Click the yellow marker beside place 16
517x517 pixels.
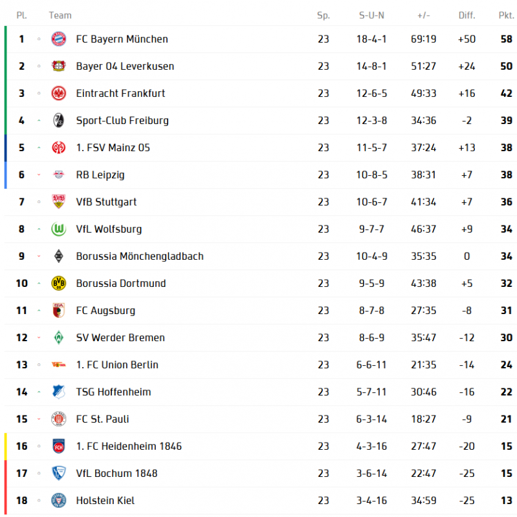[x=5, y=446]
